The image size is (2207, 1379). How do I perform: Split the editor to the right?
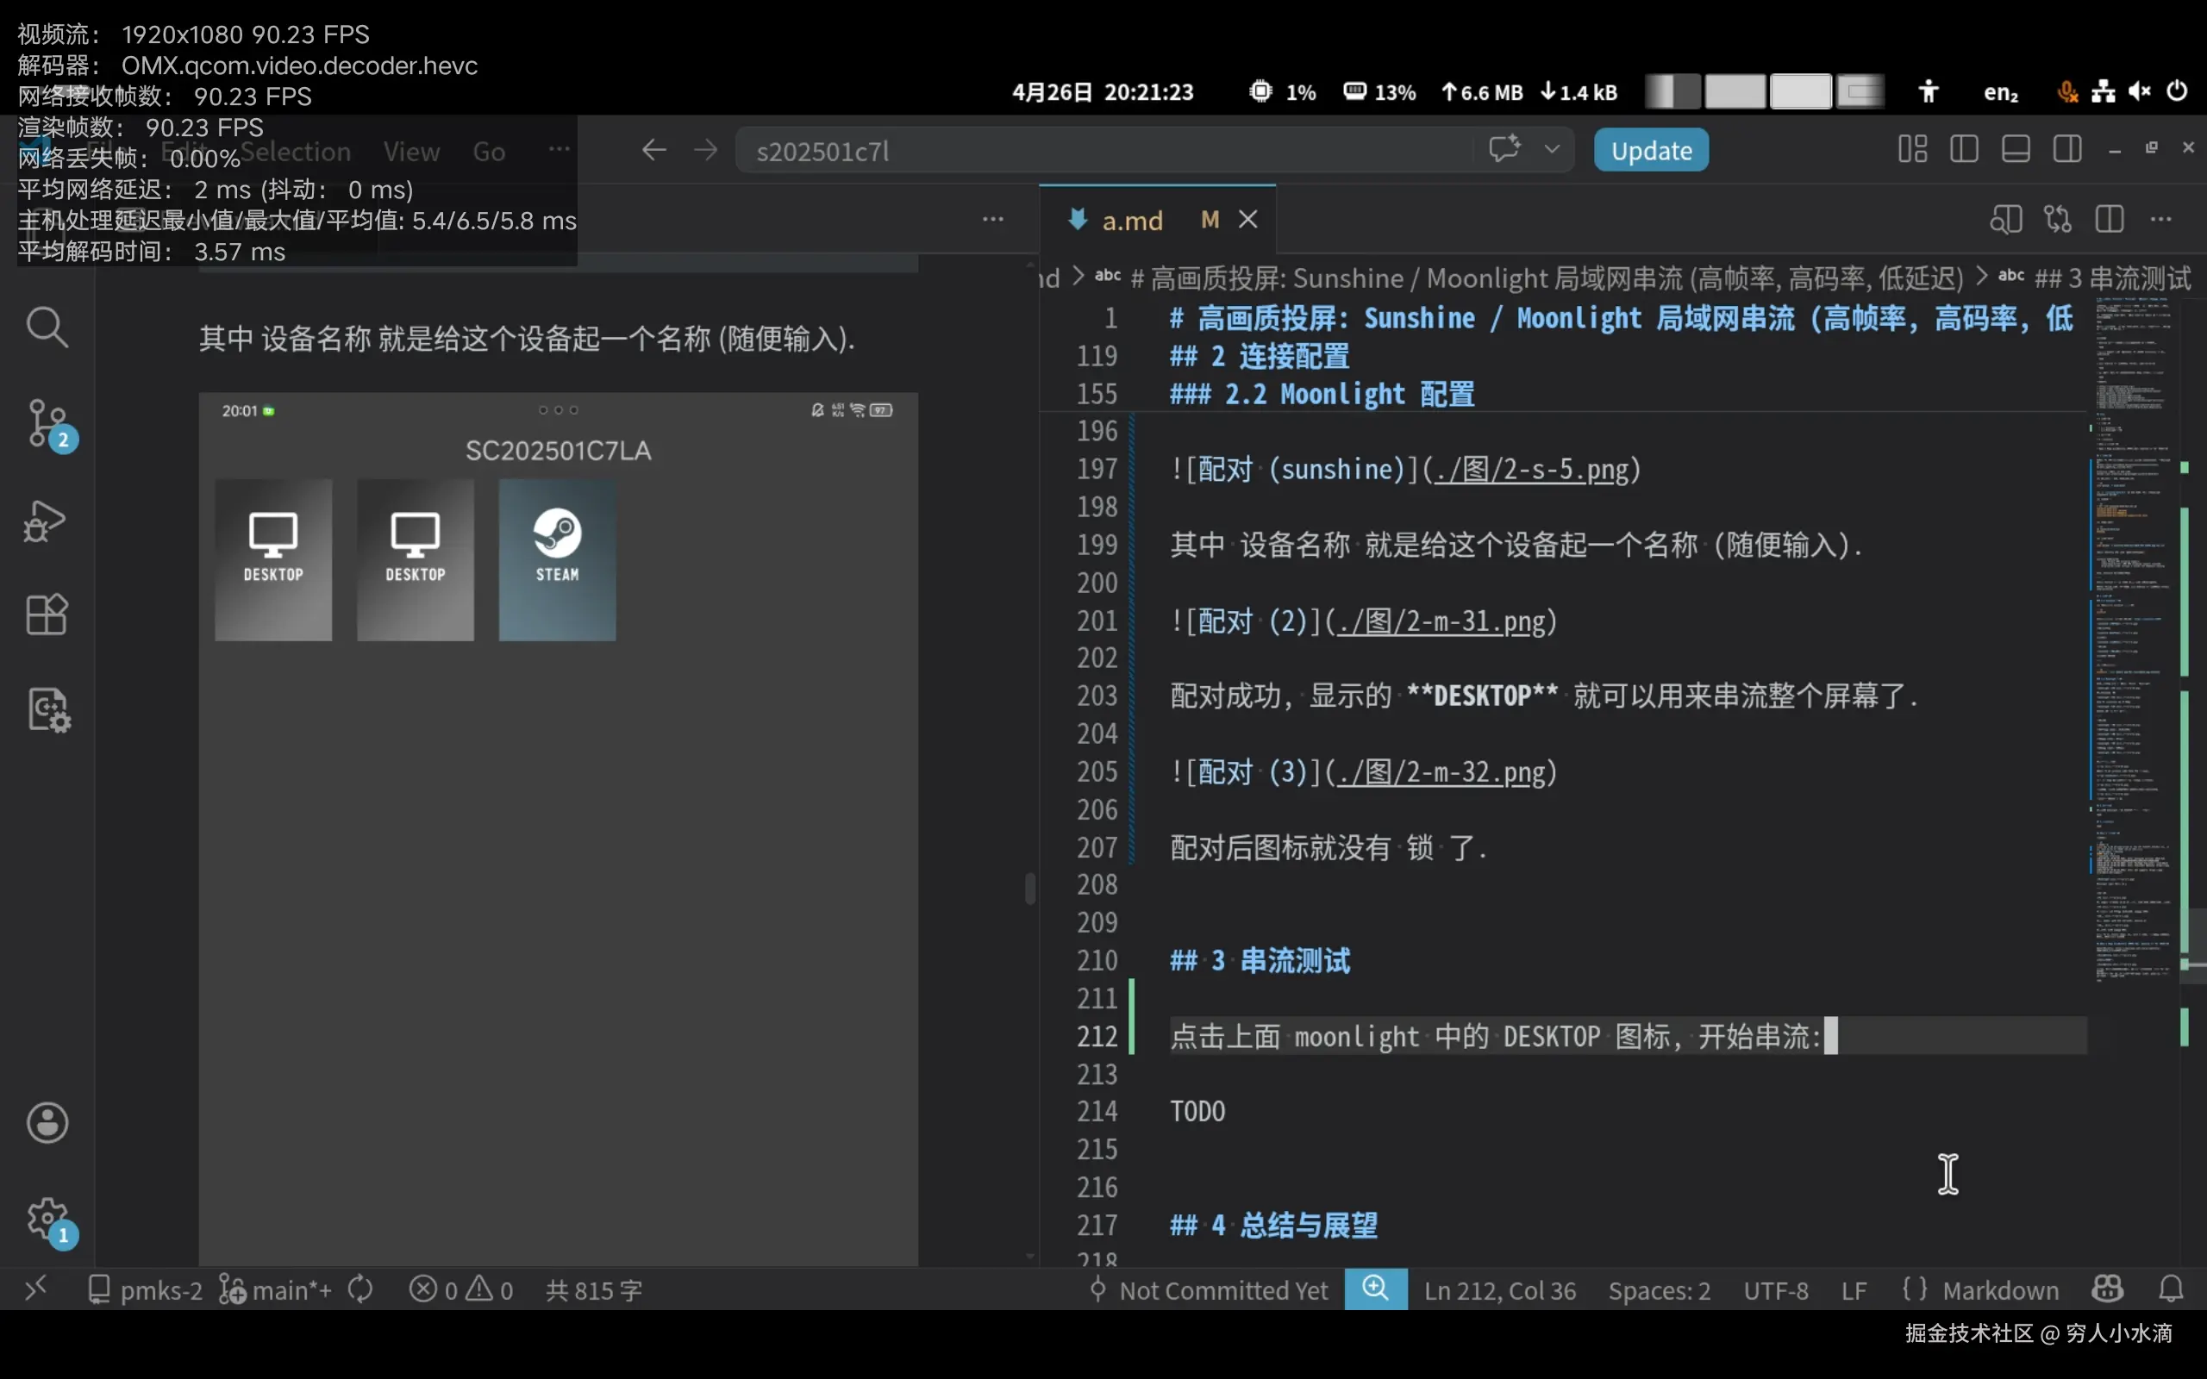pyautogui.click(x=2110, y=220)
